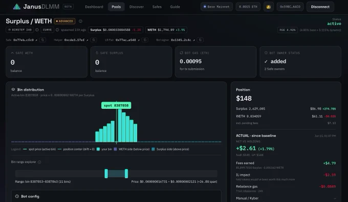Viewport: 348px width, 202px height.
Task: Click the Bin distribution layers icon
Action: 13,89
